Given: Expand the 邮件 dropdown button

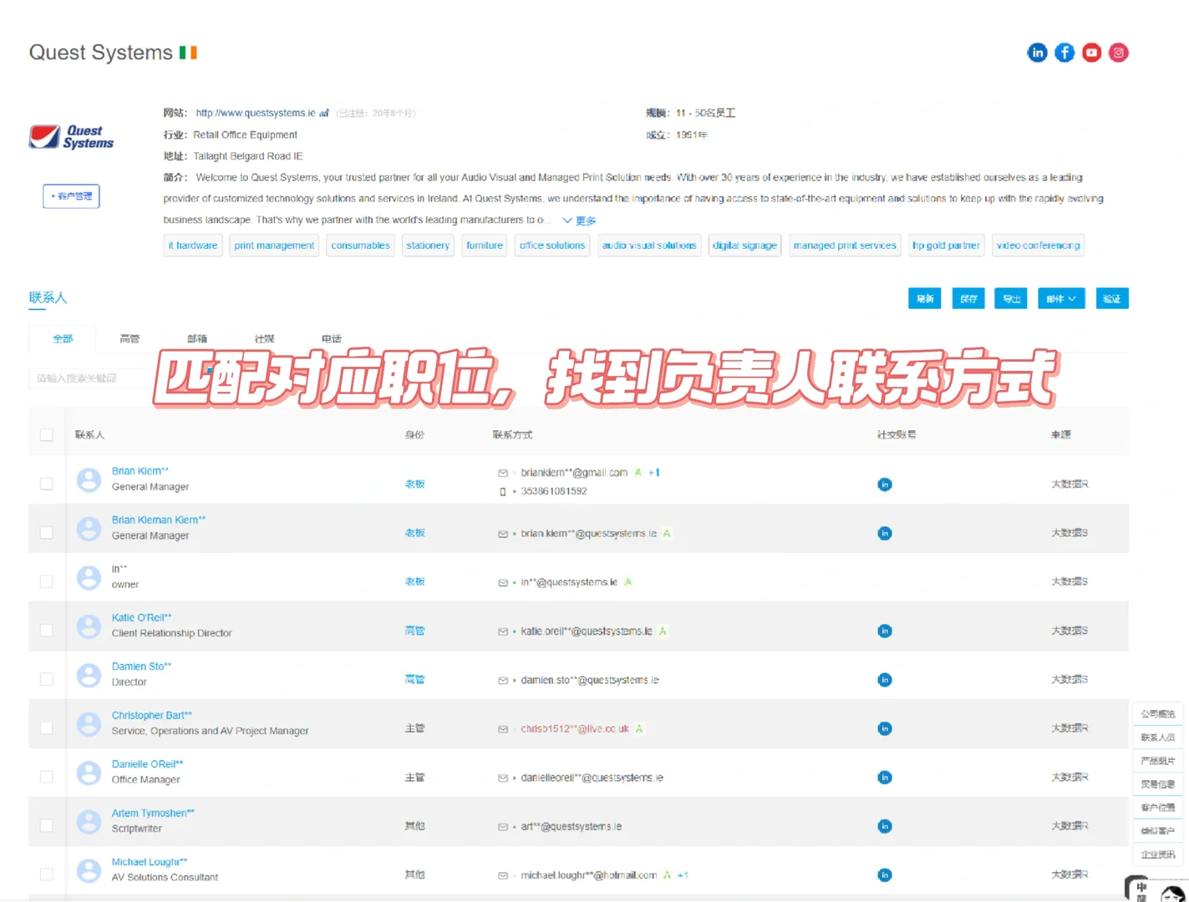Looking at the screenshot, I should pos(1060,298).
